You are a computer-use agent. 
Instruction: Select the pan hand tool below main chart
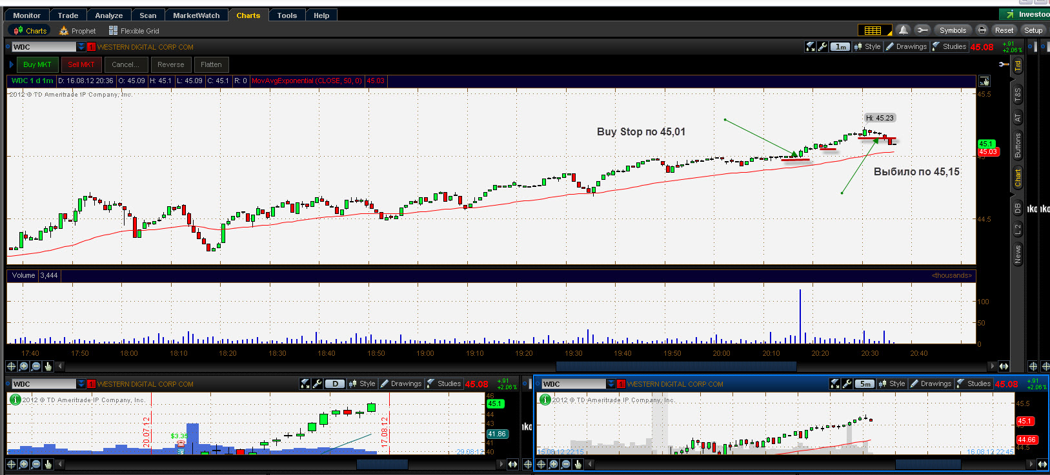click(x=48, y=366)
